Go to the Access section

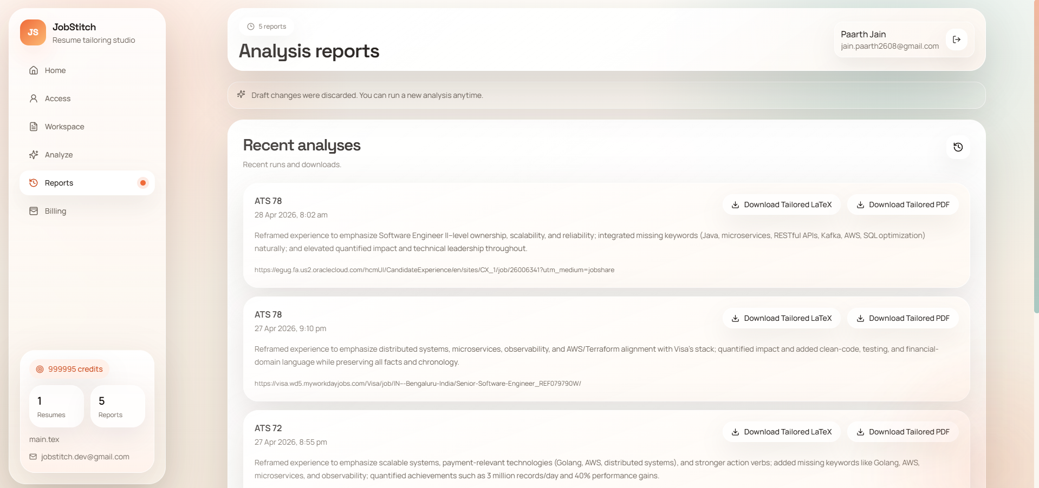click(x=87, y=98)
